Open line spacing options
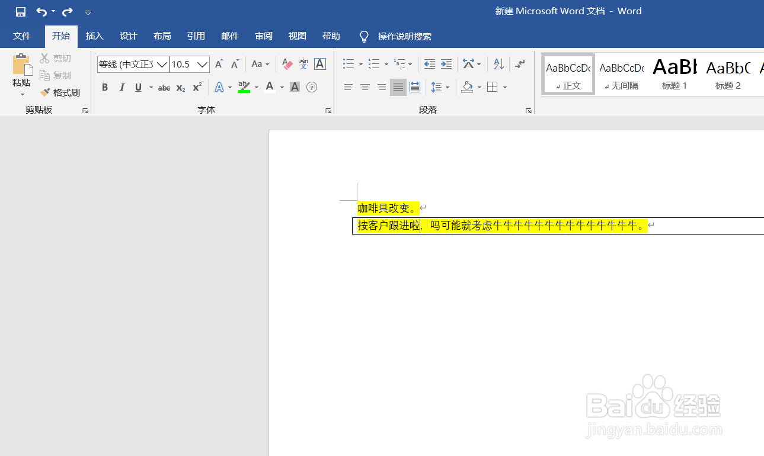 coord(437,88)
